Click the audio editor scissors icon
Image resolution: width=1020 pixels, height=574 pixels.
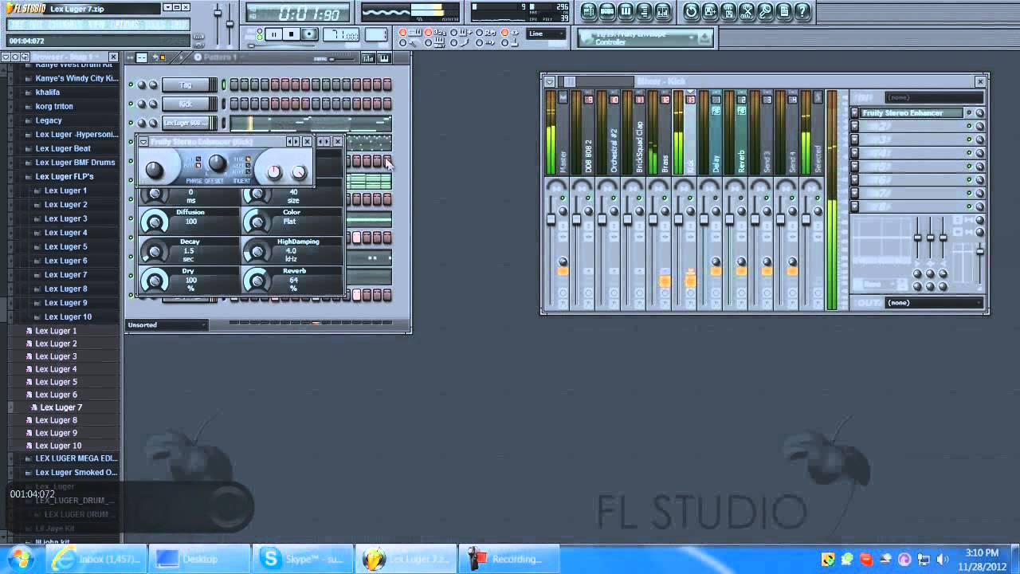[x=747, y=11]
